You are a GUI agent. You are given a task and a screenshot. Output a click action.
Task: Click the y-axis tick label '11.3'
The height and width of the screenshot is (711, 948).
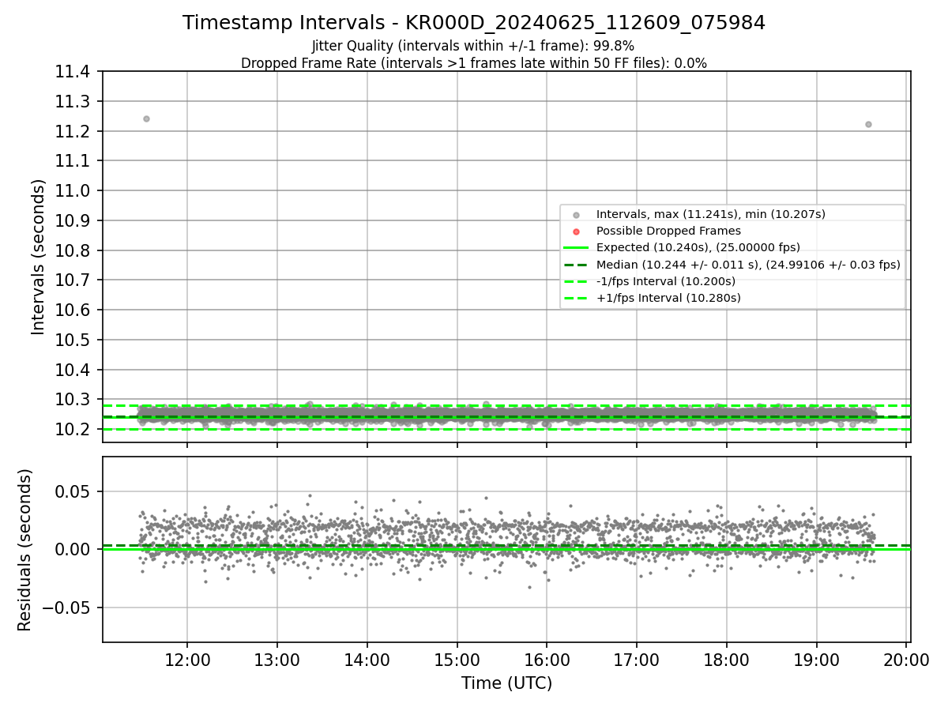point(73,102)
